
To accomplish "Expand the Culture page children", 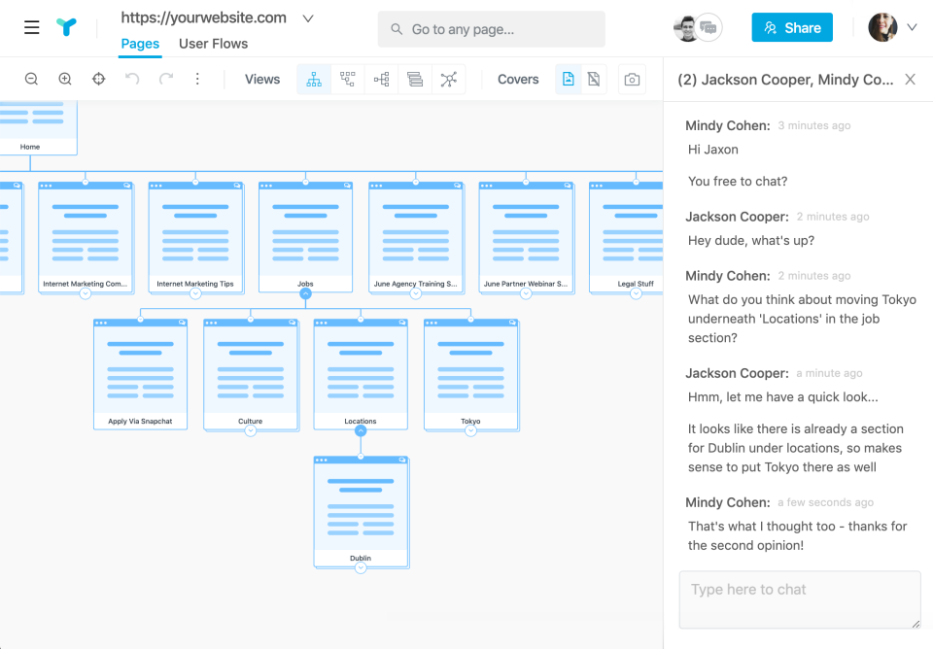I will click(251, 430).
